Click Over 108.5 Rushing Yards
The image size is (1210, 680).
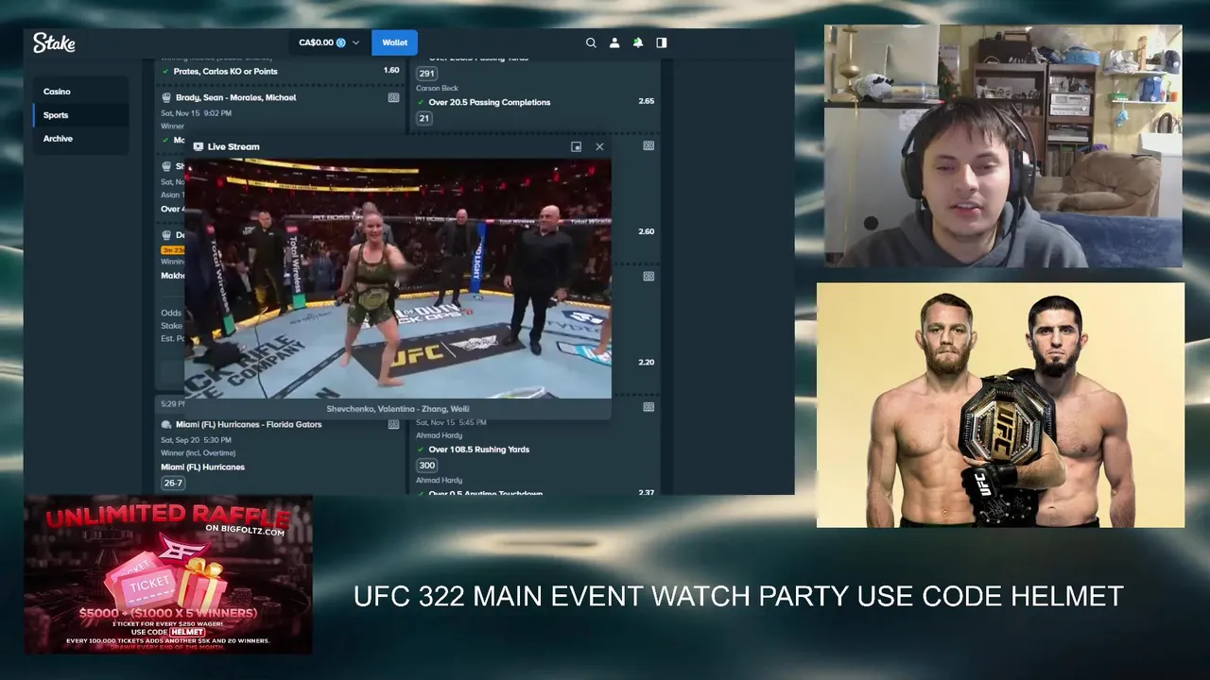coord(478,450)
